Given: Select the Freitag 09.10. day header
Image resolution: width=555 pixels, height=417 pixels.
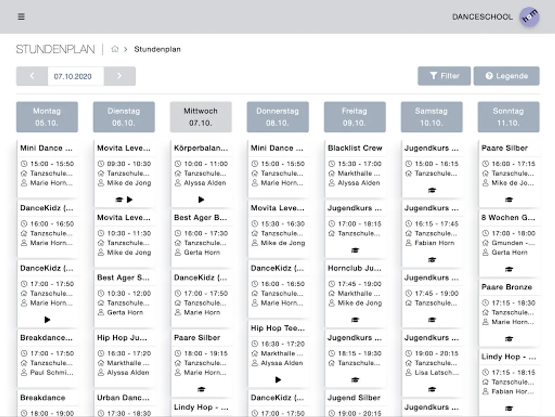Looking at the screenshot, I should pos(355,117).
